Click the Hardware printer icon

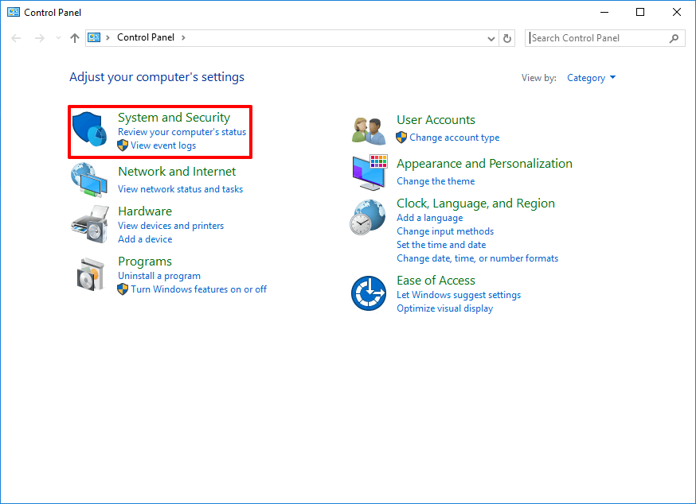tap(89, 225)
